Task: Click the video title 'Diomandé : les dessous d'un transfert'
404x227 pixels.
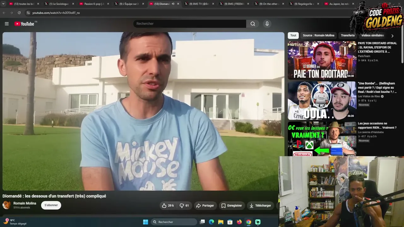Action: (x=54, y=196)
